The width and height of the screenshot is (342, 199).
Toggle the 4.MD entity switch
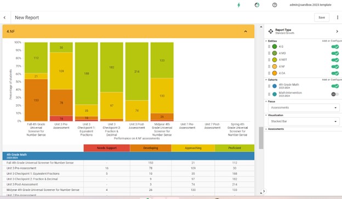point(335,53)
